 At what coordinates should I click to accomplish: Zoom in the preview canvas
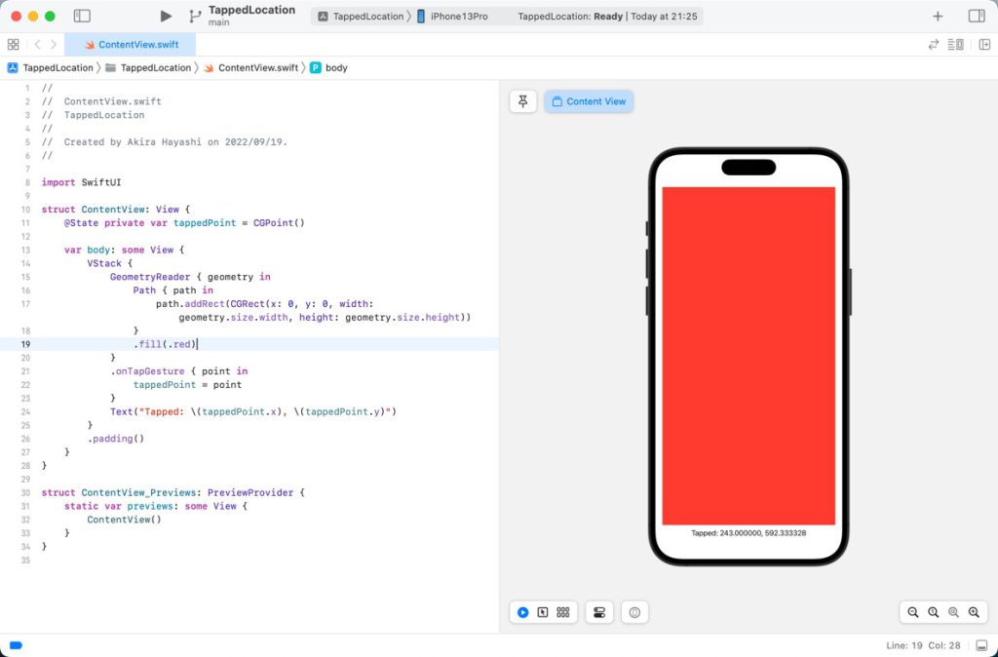[x=974, y=612]
